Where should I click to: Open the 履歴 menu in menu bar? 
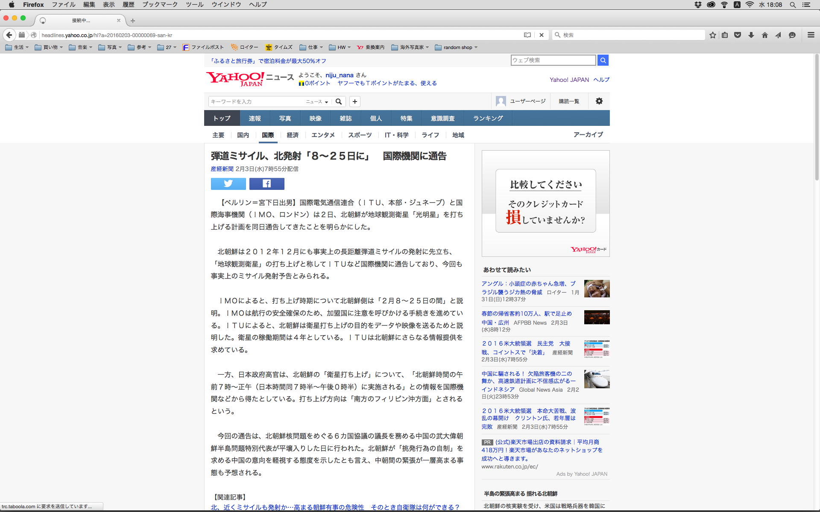click(x=128, y=5)
